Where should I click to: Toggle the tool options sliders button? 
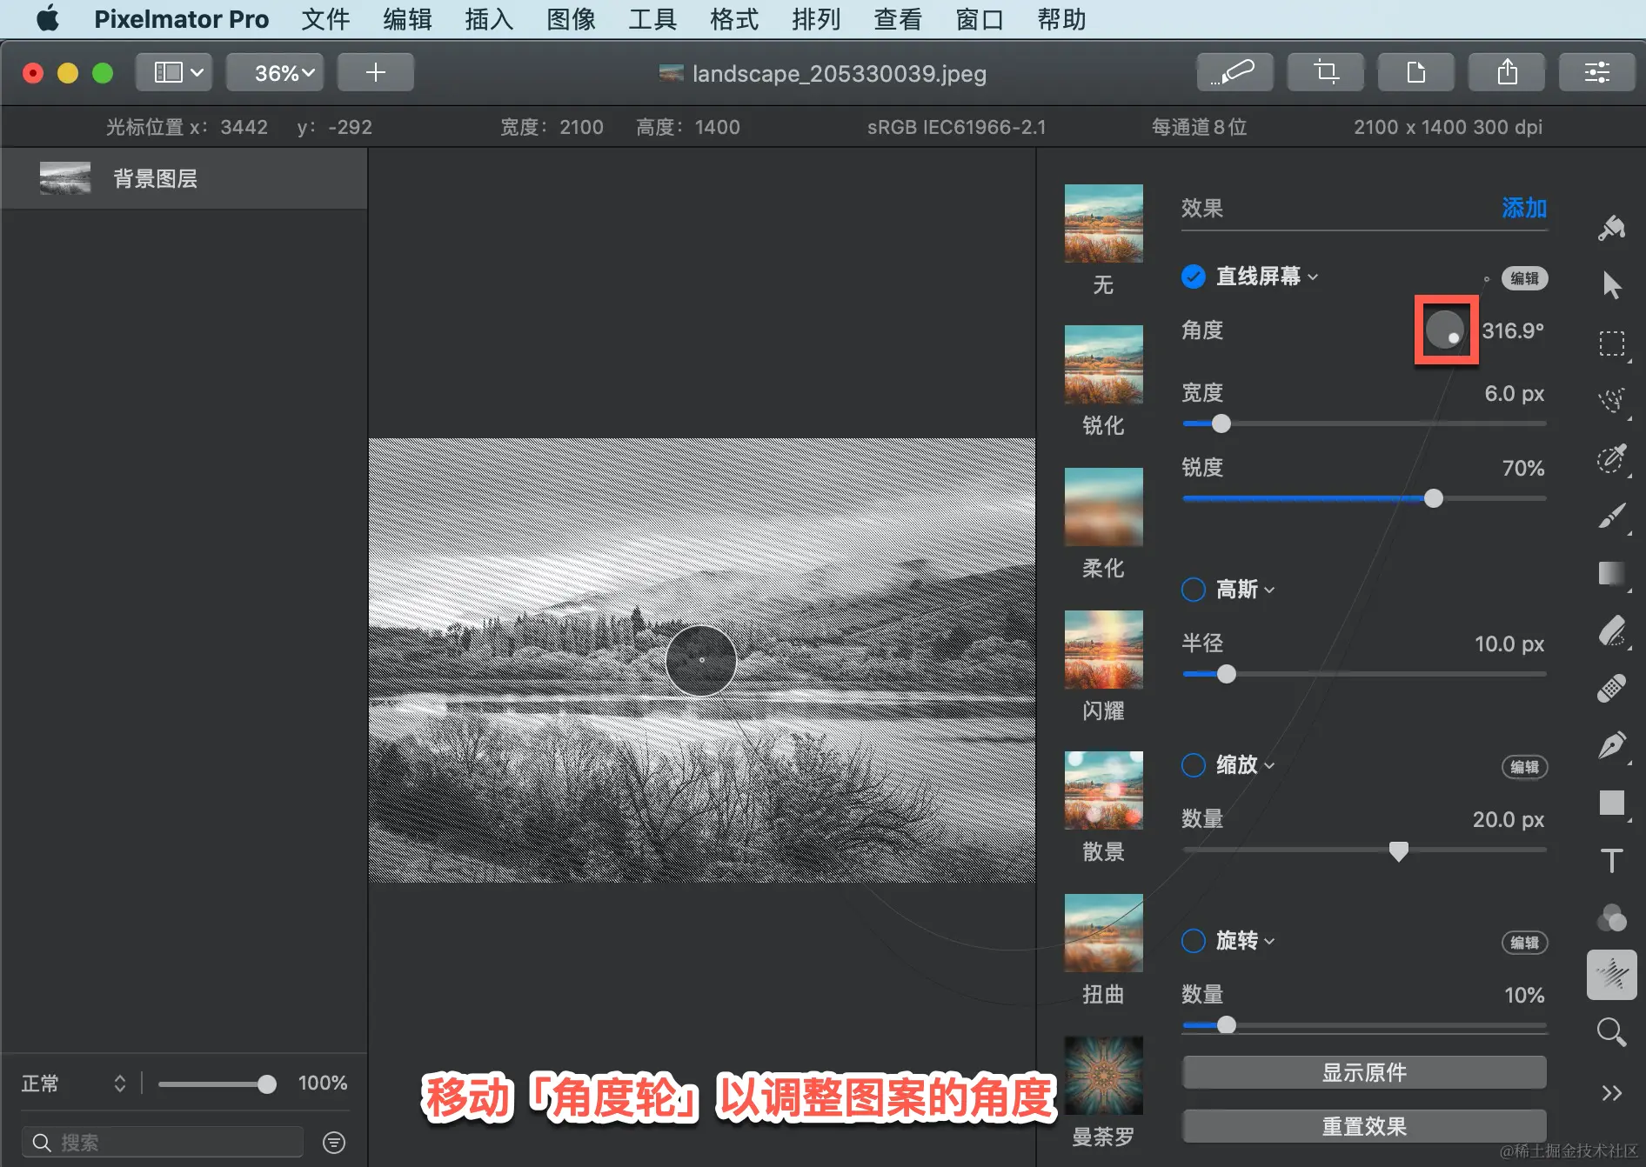click(x=1597, y=72)
